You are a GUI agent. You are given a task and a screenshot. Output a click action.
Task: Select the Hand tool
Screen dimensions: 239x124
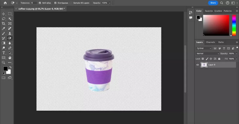[x=10, y=58]
